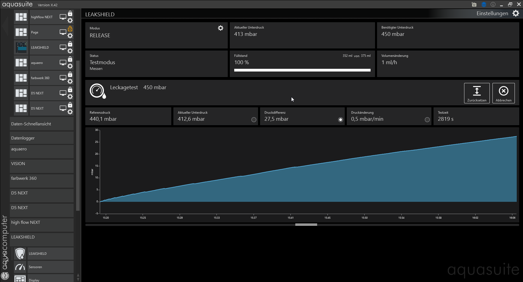This screenshot has width=523, height=282.
Task: Toggle lock on LEAKSHIELD overview page
Action: [x=70, y=44]
